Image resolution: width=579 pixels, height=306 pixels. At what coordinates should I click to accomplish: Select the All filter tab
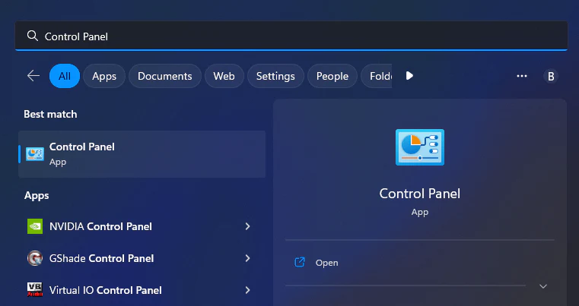(65, 76)
